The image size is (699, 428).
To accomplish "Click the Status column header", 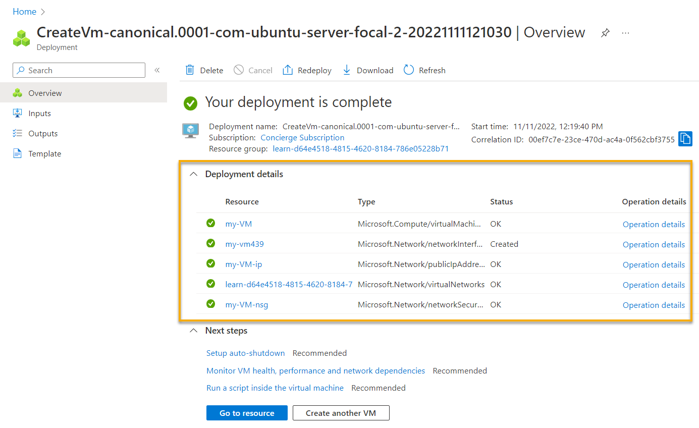I will coord(501,201).
